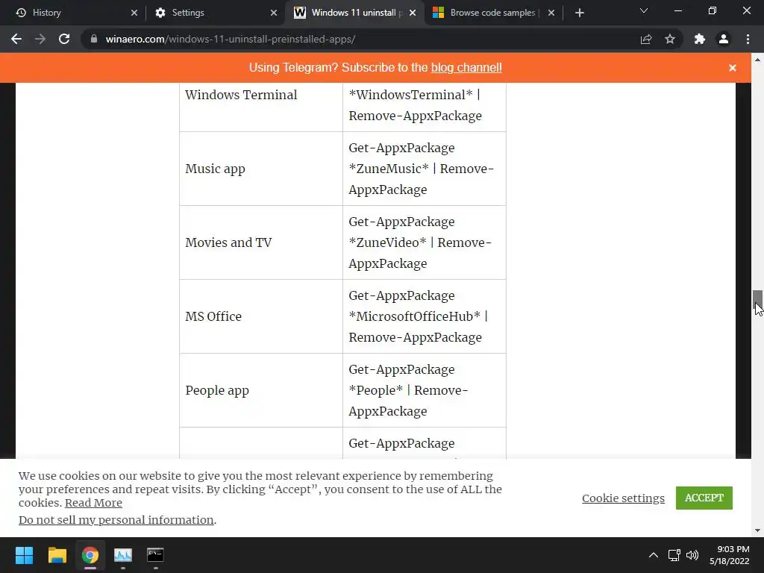
Task: Show hidden system tray icons
Action: pyautogui.click(x=654, y=555)
